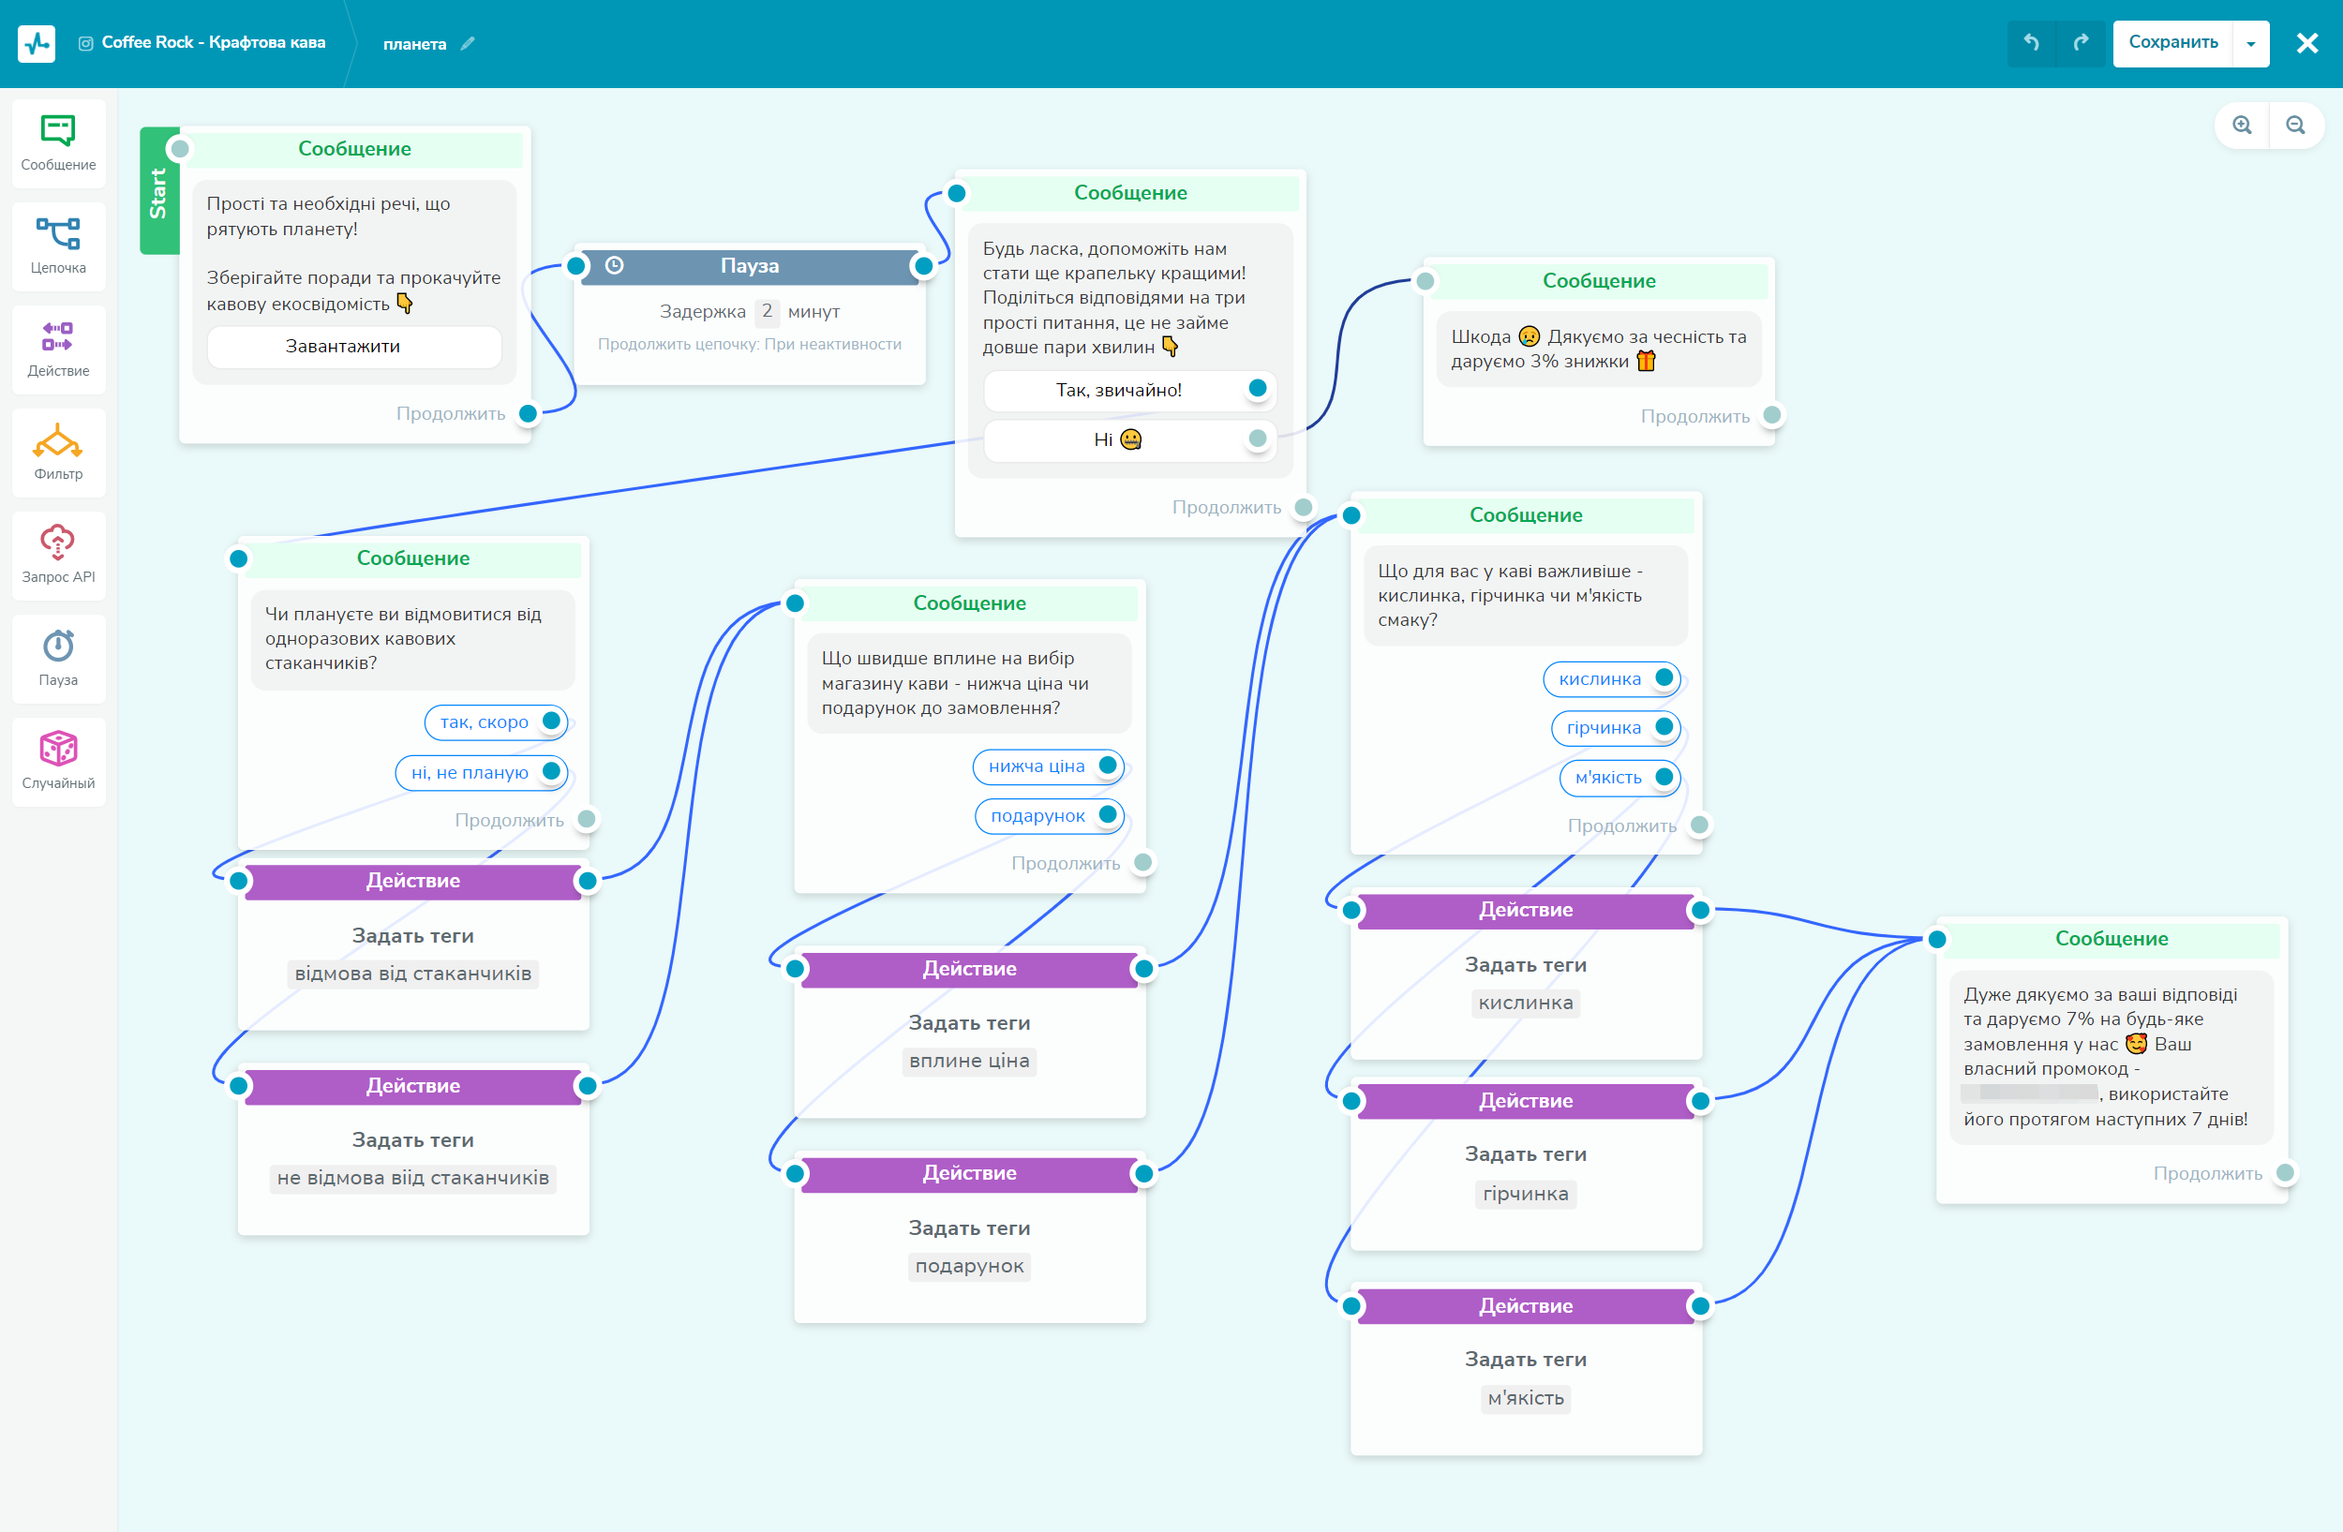
Task: Edit the flow name планета pencil icon
Action: pos(468,43)
